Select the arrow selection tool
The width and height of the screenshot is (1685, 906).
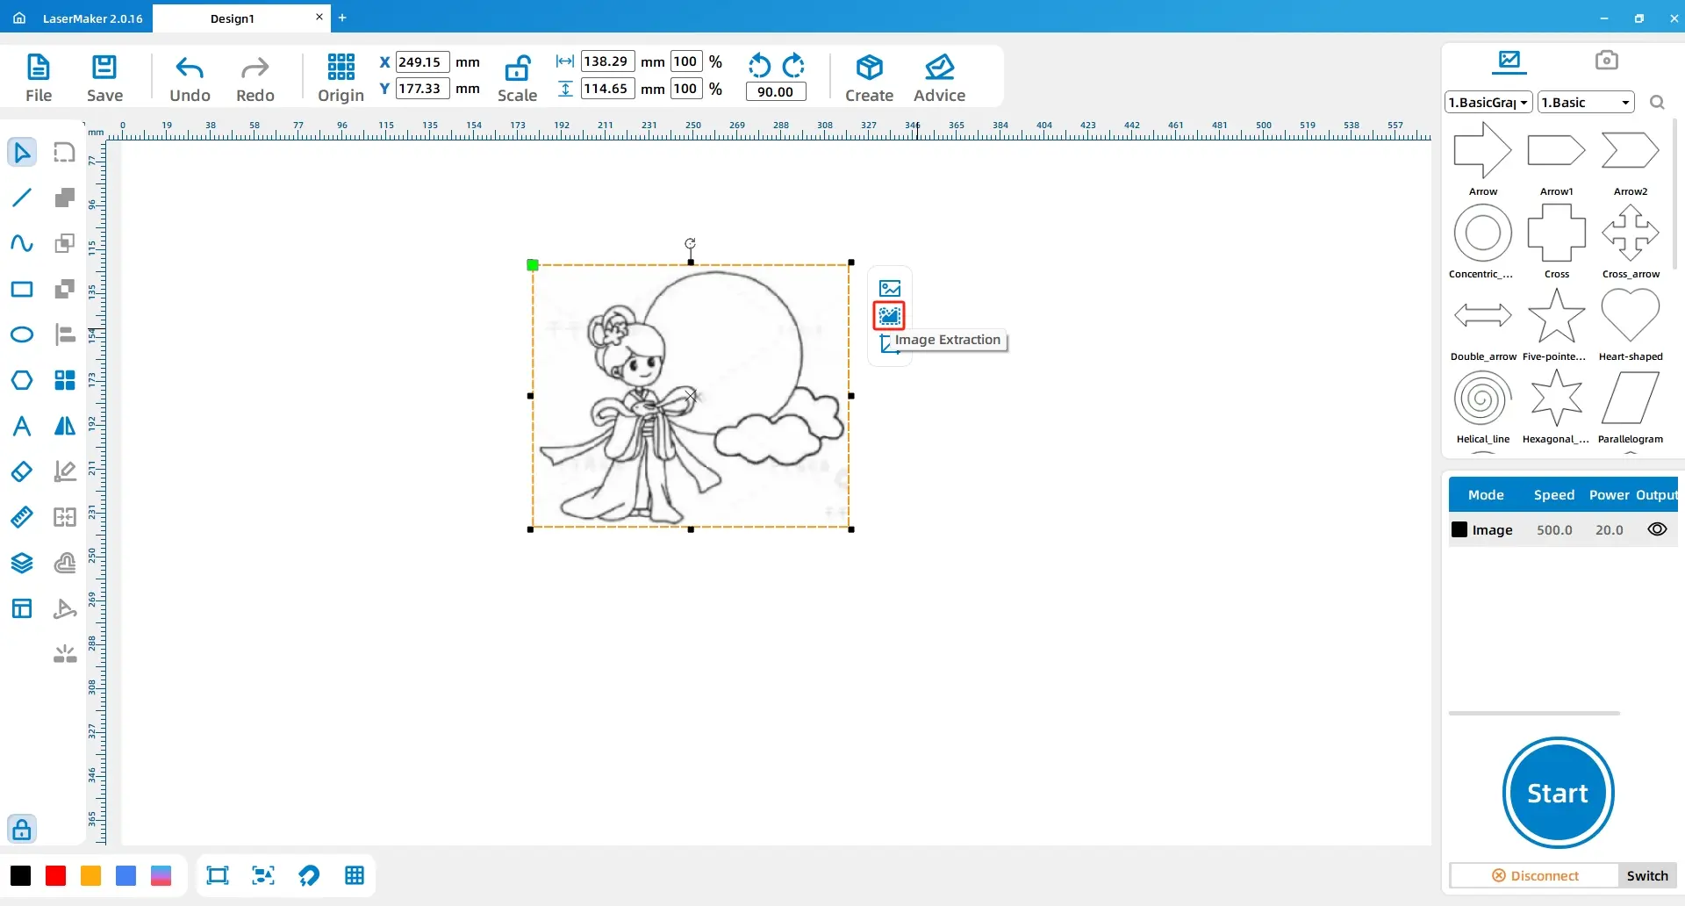22,152
